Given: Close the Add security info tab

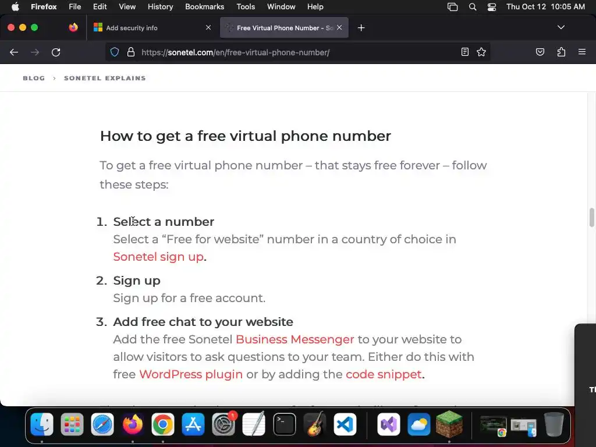Looking at the screenshot, I should pyautogui.click(x=208, y=27).
